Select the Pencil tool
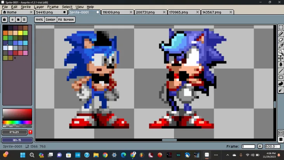The height and width of the screenshot is (160, 284). click(281, 33)
